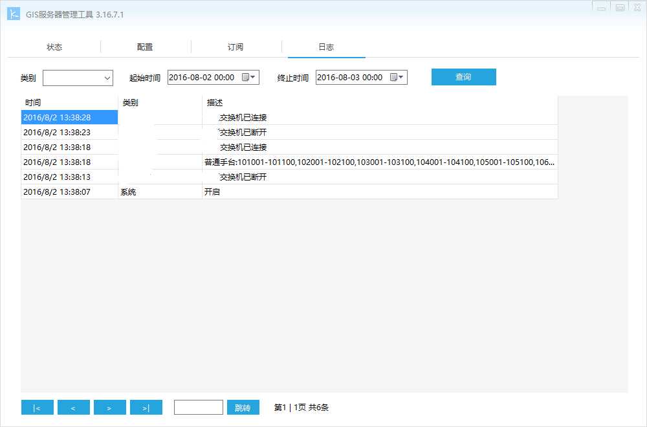Click the 查询 query button
Screen dimensions: 647x427
click(x=464, y=77)
